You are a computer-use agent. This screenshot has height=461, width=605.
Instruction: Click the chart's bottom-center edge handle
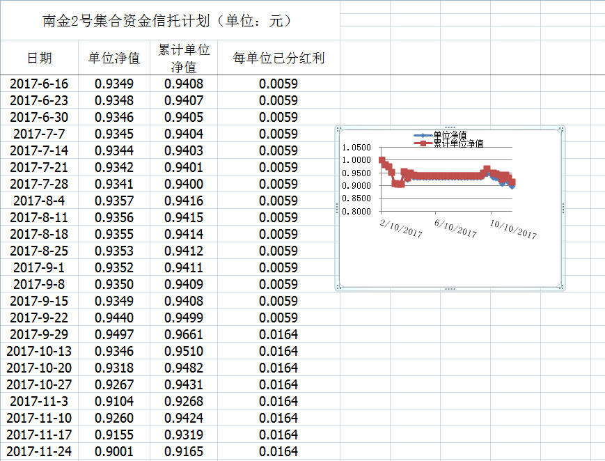(x=450, y=288)
